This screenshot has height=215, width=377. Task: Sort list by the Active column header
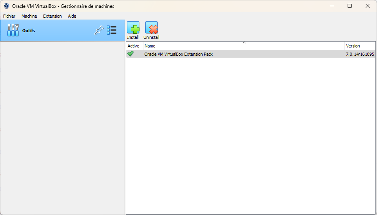134,46
